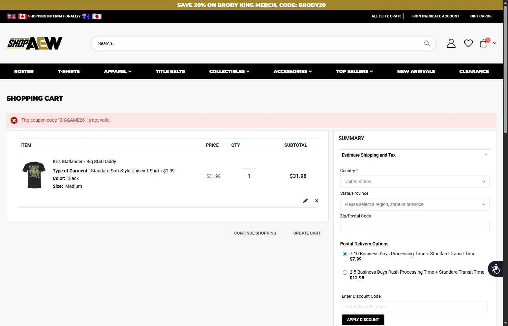Viewport: 508px width, 326px height.
Task: Choose 7-10 Business Days shipping option
Action: [345, 254]
